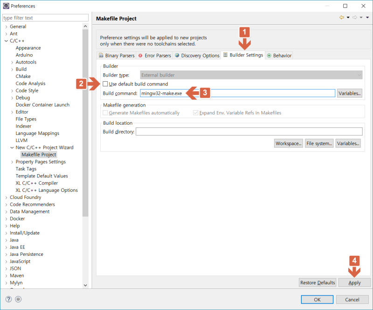The image size is (373, 310).
Task: Click the Builder Settings tab icon
Action: [225, 55]
